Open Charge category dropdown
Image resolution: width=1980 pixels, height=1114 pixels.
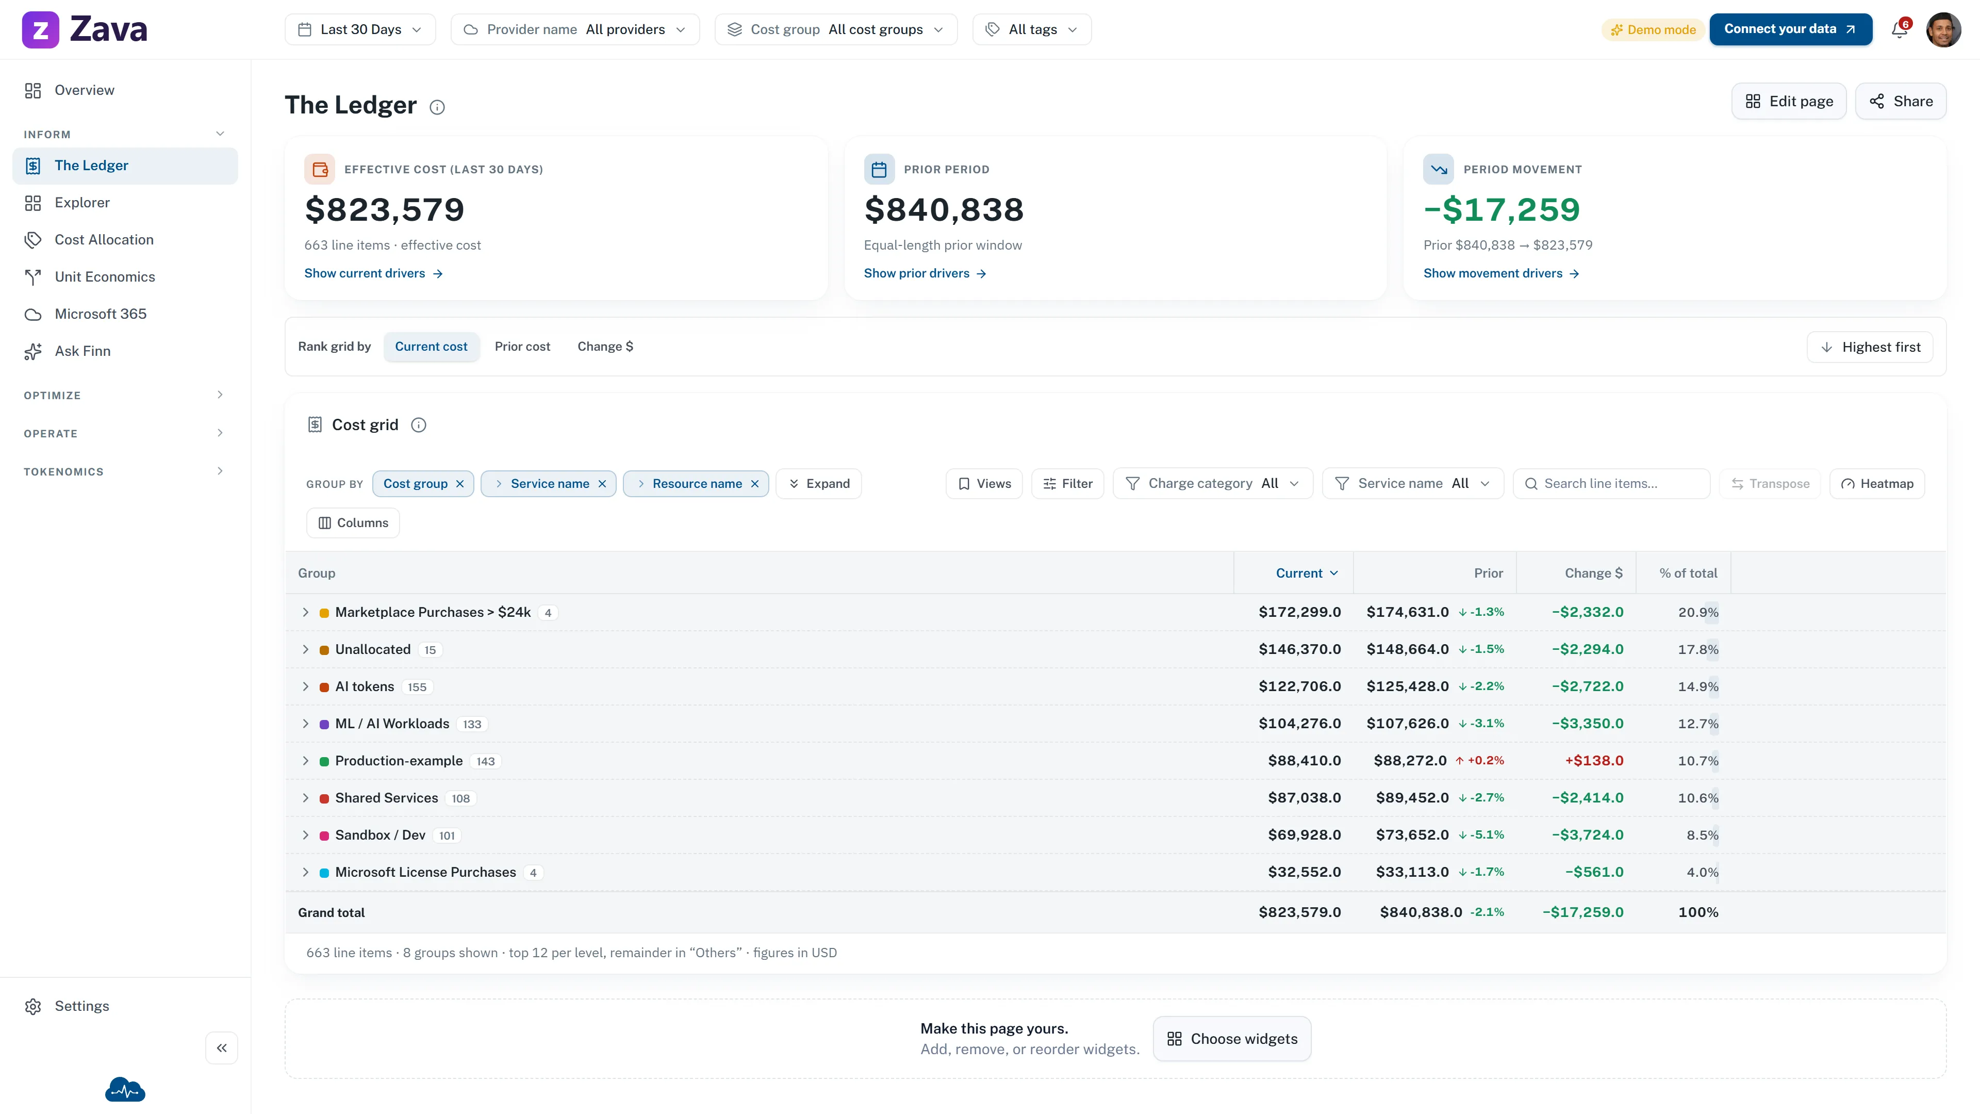[x=1213, y=484]
